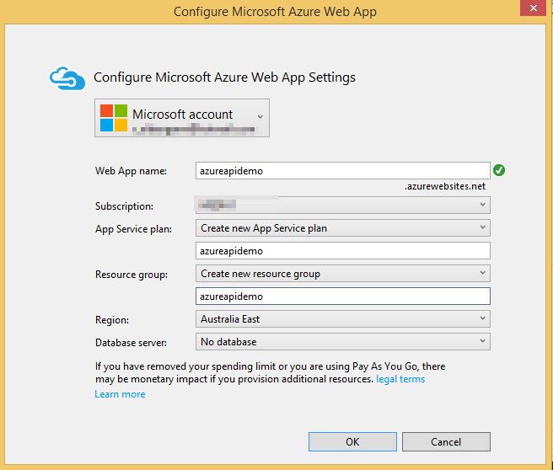The width and height of the screenshot is (553, 470).
Task: Click the Database server label
Action: point(131,343)
